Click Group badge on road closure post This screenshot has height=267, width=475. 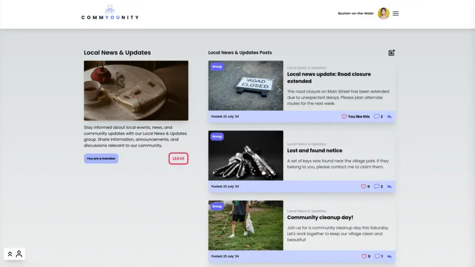tap(217, 66)
